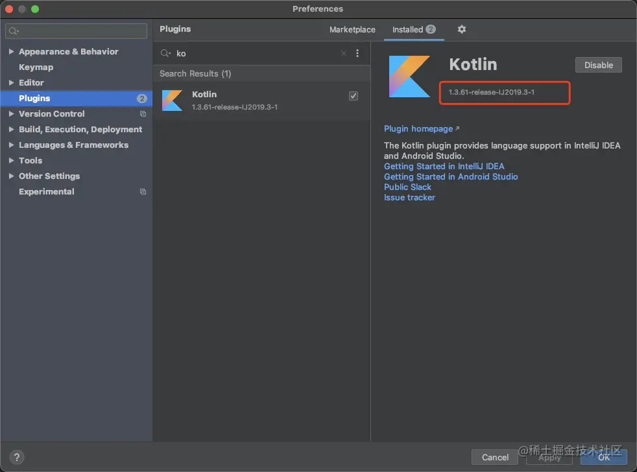Click the Kotlin title in the details pane
The width and height of the screenshot is (637, 472).
pyautogui.click(x=473, y=64)
